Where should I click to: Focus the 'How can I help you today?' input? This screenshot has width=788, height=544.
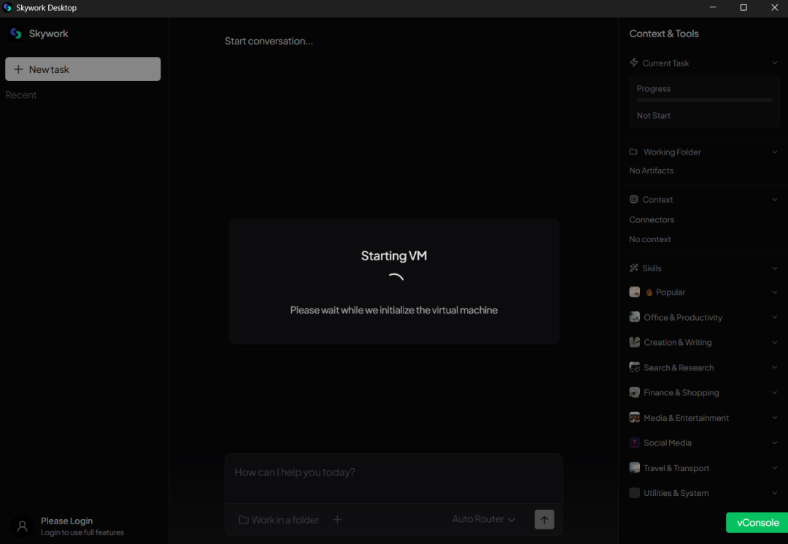[393, 473]
